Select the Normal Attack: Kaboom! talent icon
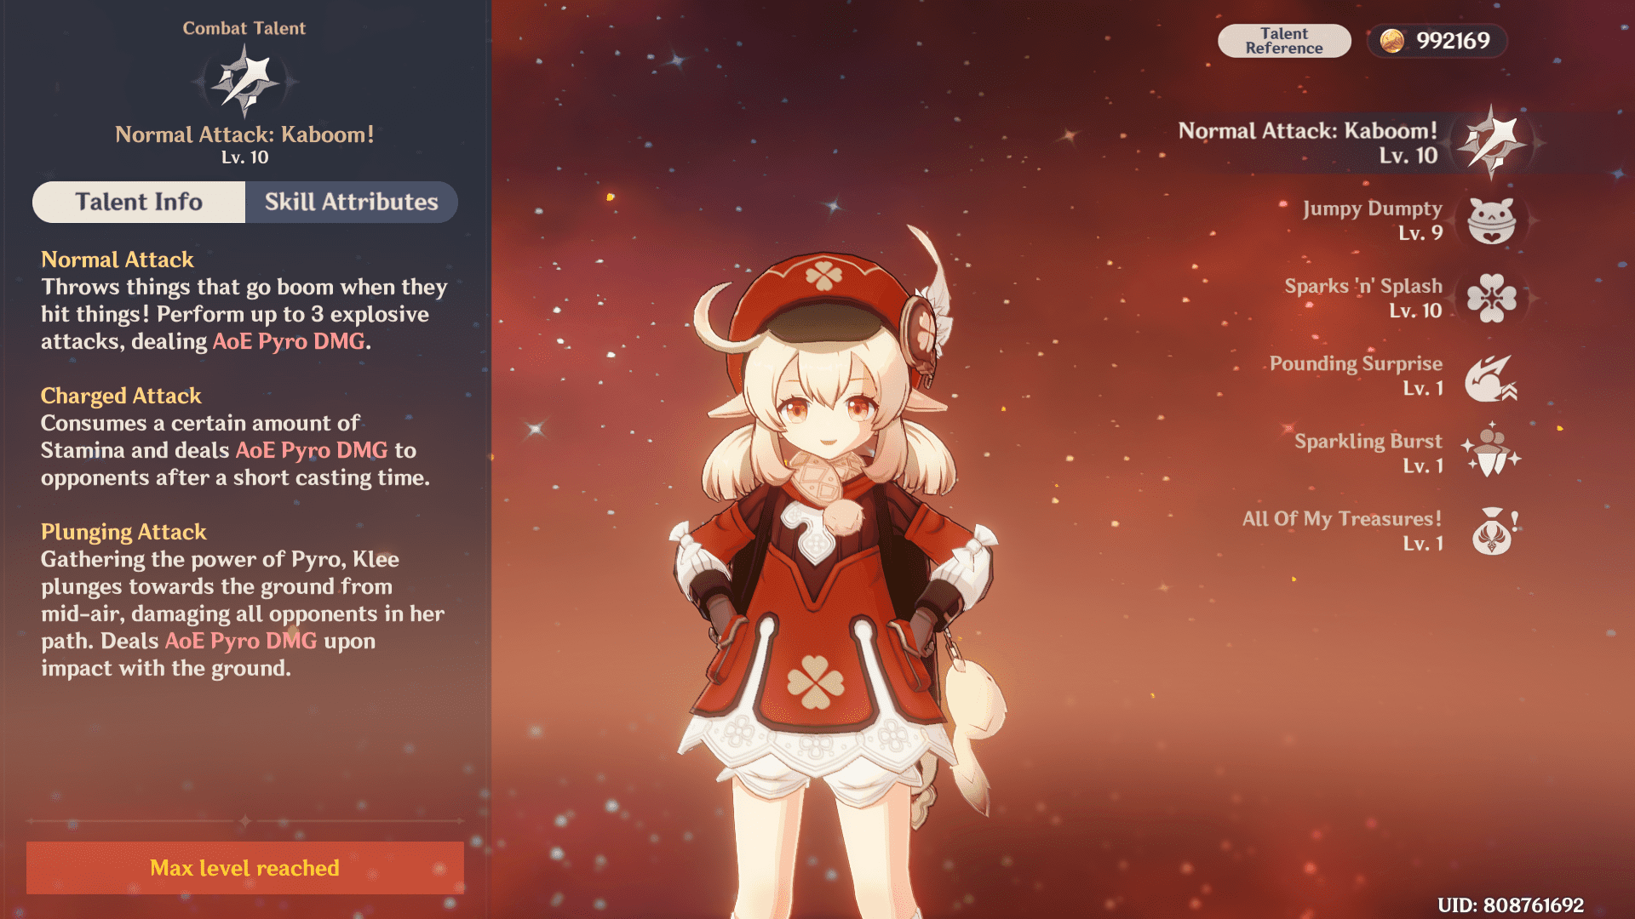The image size is (1635, 919). click(1492, 143)
